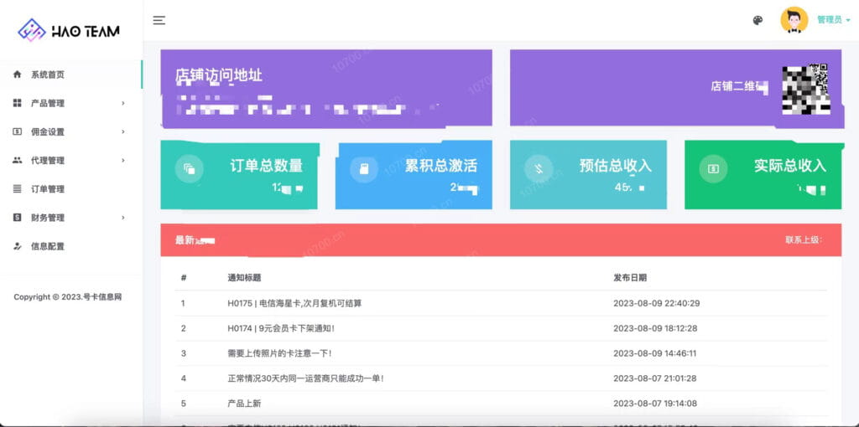
Task: Open notice H0175 电信海星卡,次月复机可结算
Action: coord(294,303)
